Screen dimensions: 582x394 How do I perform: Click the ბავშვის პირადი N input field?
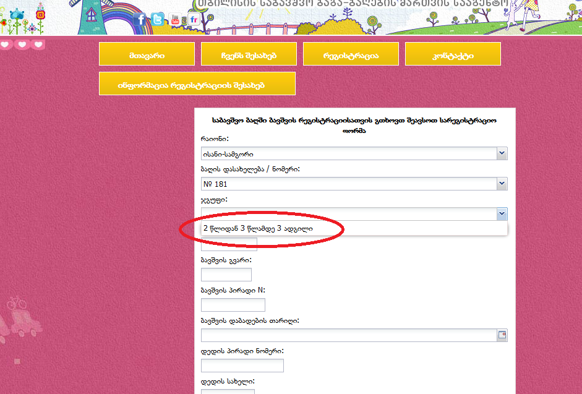[x=233, y=305]
